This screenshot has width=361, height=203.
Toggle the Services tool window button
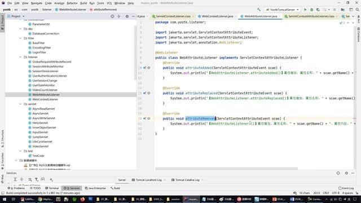(72, 188)
